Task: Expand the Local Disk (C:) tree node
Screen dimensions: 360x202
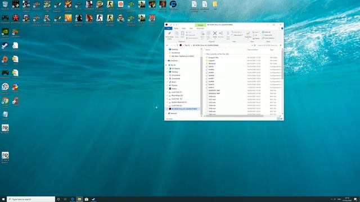Action: point(168,92)
